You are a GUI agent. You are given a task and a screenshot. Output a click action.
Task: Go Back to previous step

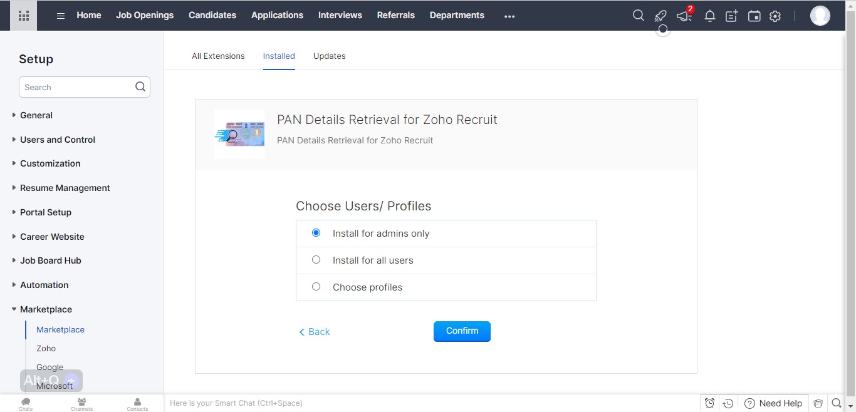pyautogui.click(x=315, y=332)
